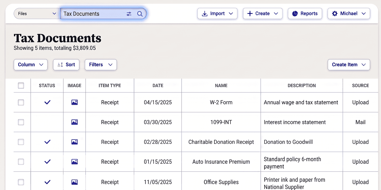Viewport: 381px width, 190px height.
Task: Click date 01/15/2025
Action: pos(158,162)
